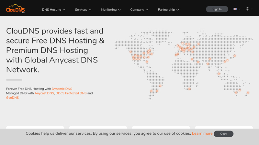
Task: Click the Sign In button
Action: click(217, 9)
